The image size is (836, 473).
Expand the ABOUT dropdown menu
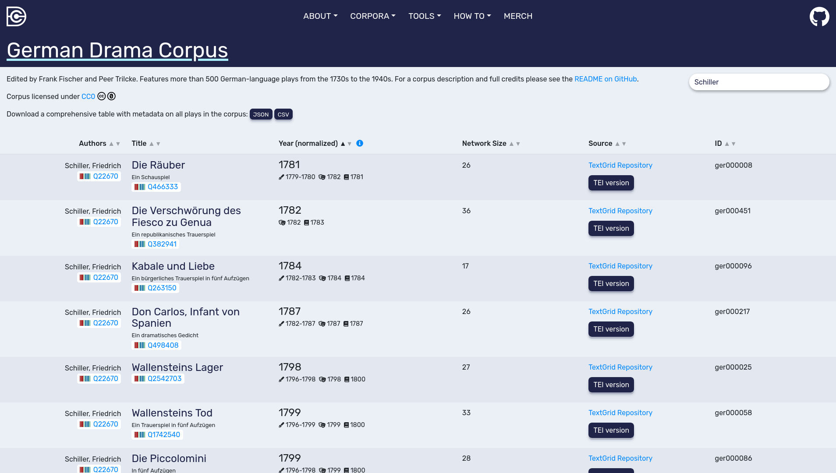[320, 16]
